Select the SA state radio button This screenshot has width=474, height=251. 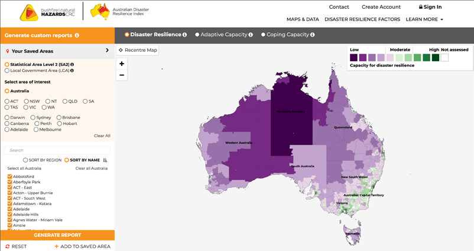[85, 101]
